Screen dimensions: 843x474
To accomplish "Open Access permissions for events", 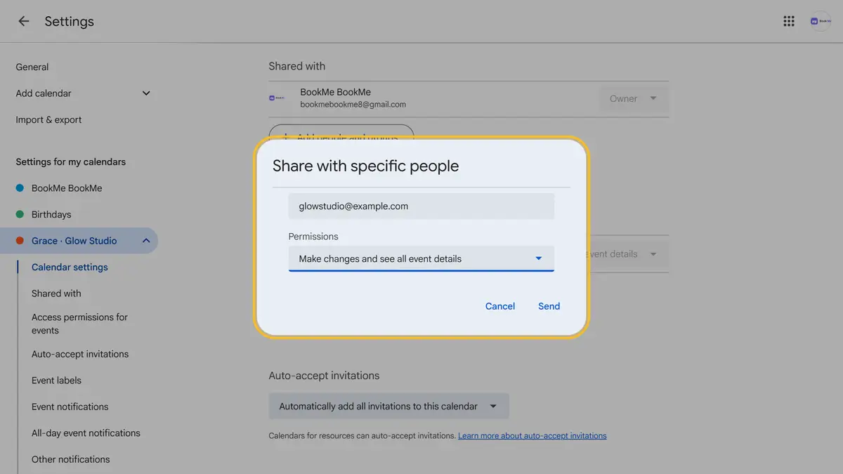I will coord(79,324).
